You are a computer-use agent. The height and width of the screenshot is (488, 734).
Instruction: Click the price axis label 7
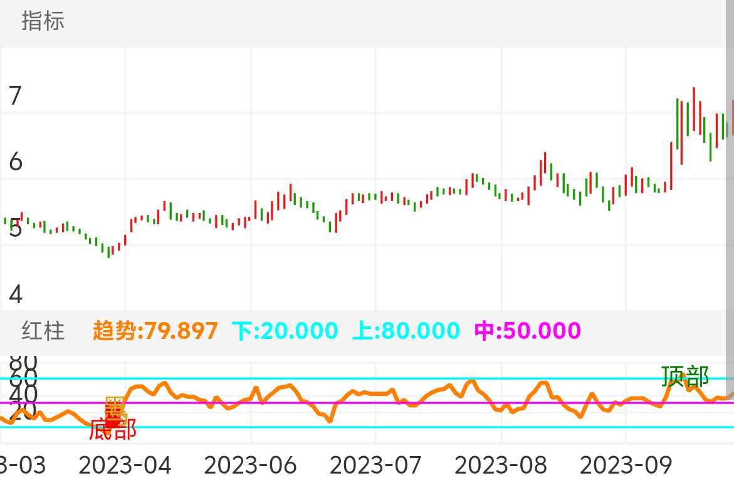click(x=16, y=96)
